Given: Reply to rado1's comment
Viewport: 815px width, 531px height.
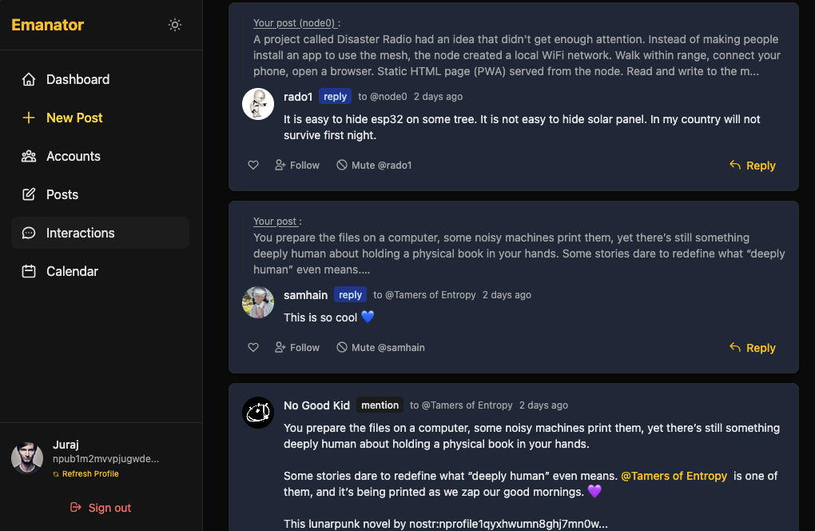Looking at the screenshot, I should tap(753, 166).
